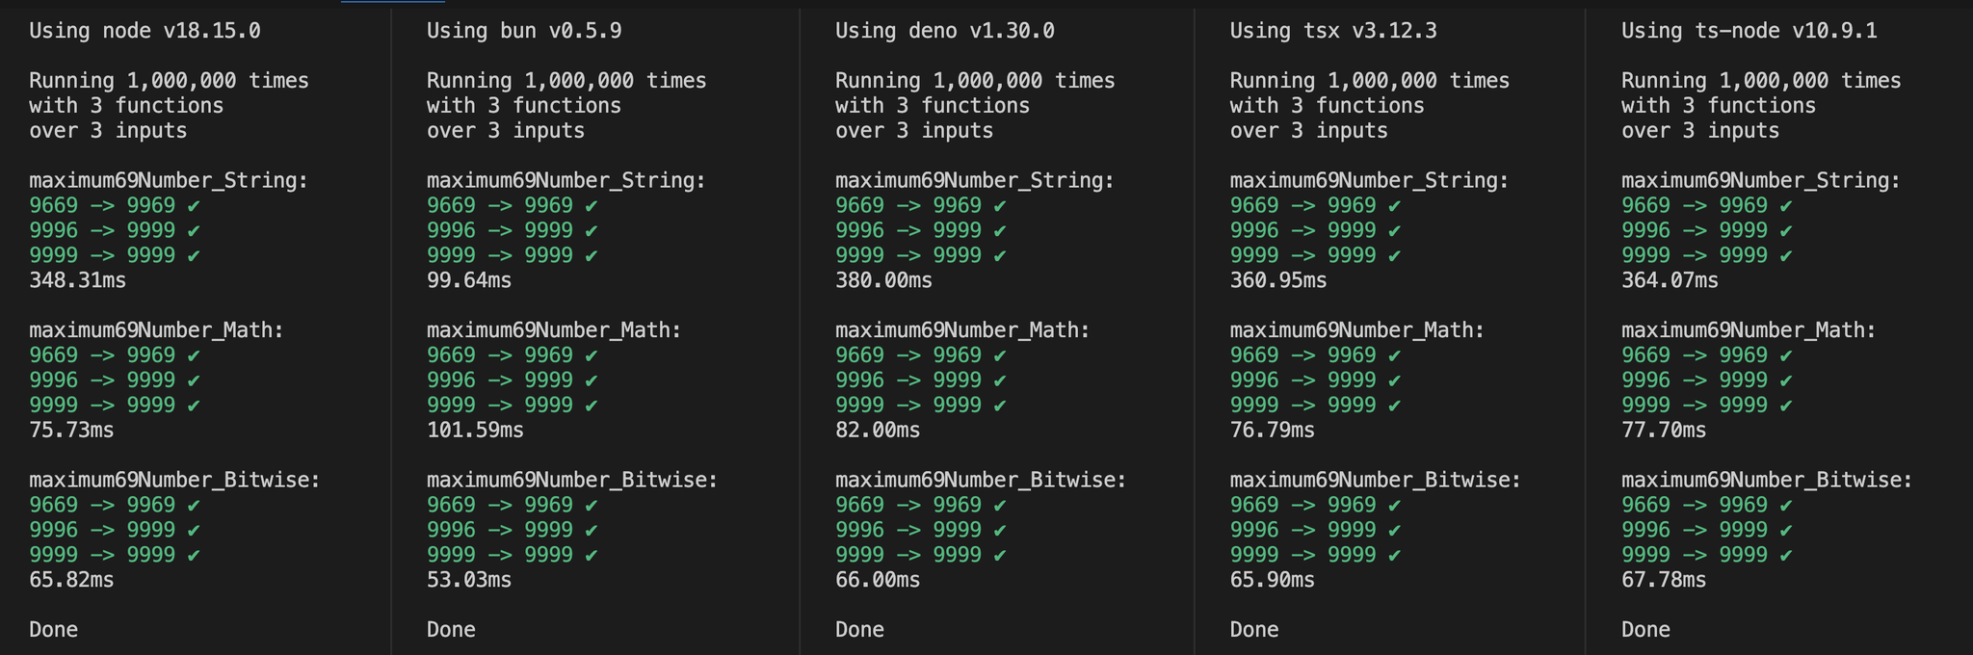The width and height of the screenshot is (1973, 655).
Task: Click 'with 3 functions' in node pane
Action: [126, 106]
